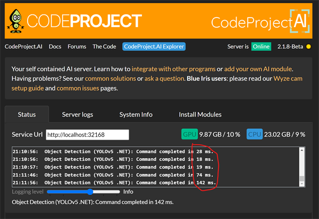319x219 pixels.
Task: Adjust the Logging level slider handle
Action: (x=90, y=192)
